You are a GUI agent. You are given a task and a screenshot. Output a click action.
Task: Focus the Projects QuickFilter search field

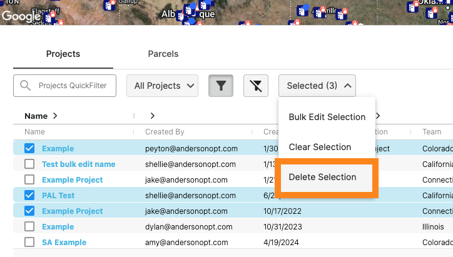point(64,86)
